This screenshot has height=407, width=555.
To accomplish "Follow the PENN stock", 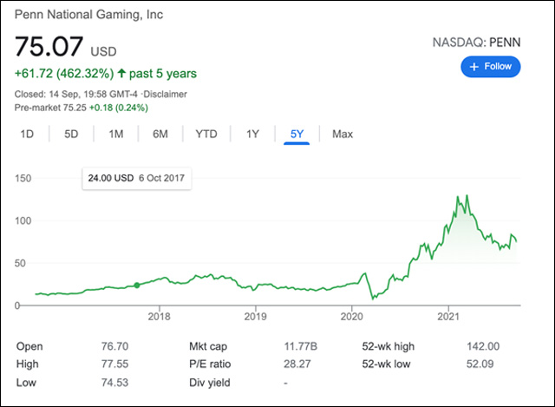I will pyautogui.click(x=491, y=67).
